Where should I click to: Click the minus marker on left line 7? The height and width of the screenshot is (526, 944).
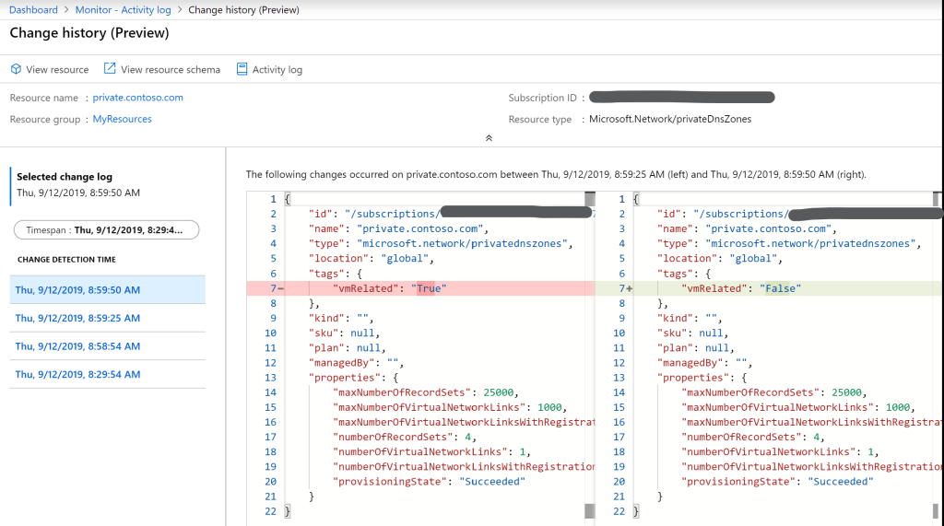tap(280, 289)
